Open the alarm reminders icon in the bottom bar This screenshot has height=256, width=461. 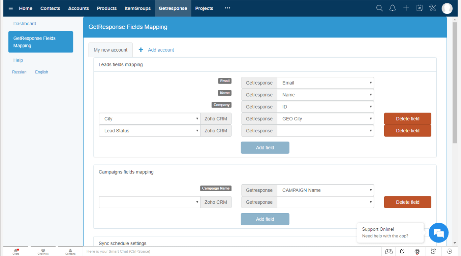coord(433,251)
